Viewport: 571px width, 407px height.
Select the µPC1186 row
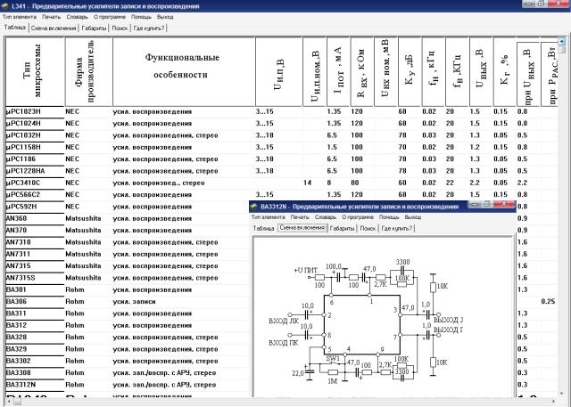pos(281,159)
